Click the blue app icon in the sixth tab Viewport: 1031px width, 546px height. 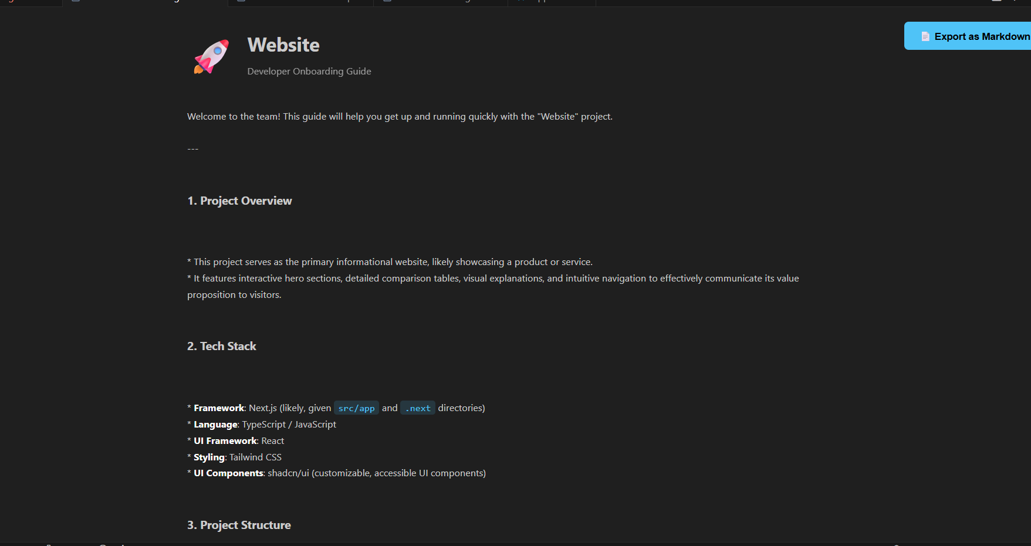coord(522,2)
